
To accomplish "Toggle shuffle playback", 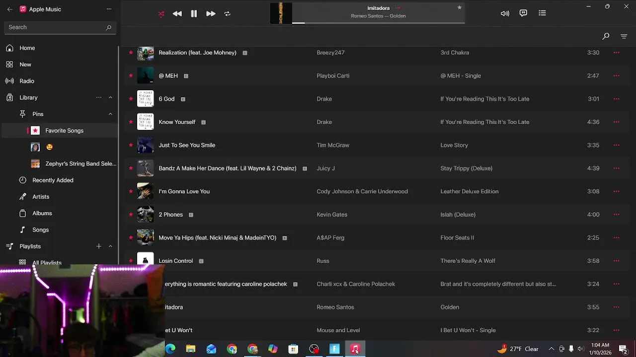I will (x=161, y=14).
